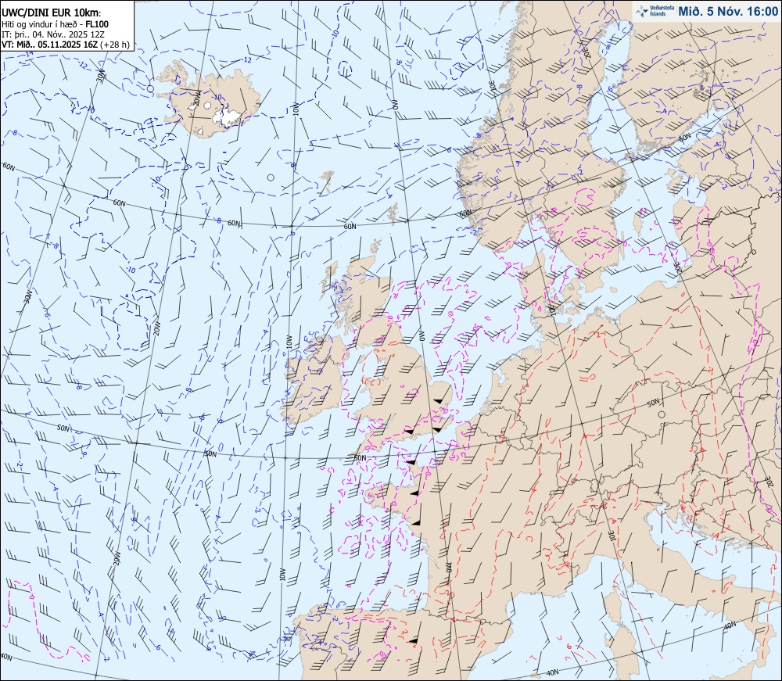The image size is (782, 681).
Task: Click the 10W label west of Ireland
Action: pyautogui.click(x=289, y=342)
